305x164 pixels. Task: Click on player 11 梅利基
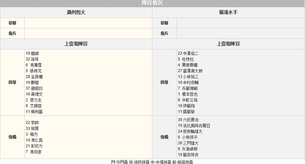tap(34, 111)
